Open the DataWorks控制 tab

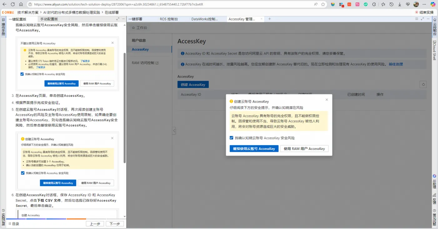click(x=205, y=19)
